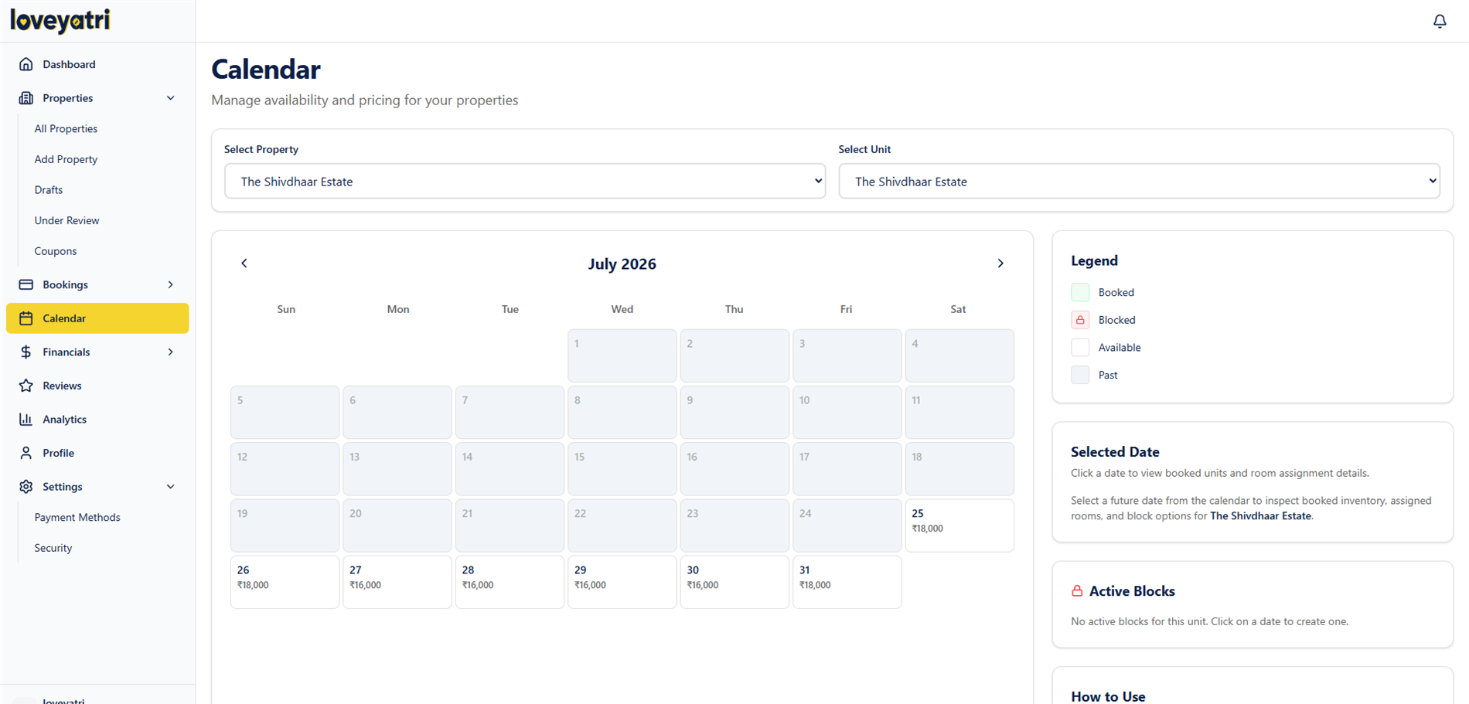This screenshot has width=1469, height=704.
Task: Open Under Review in sidebar
Action: (66, 220)
